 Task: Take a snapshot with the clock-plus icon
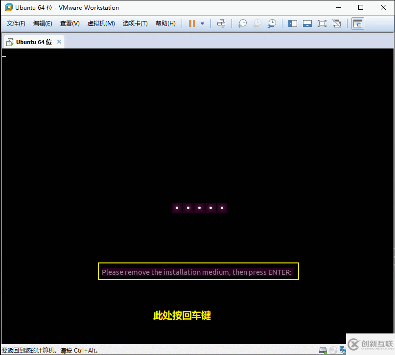click(242, 24)
